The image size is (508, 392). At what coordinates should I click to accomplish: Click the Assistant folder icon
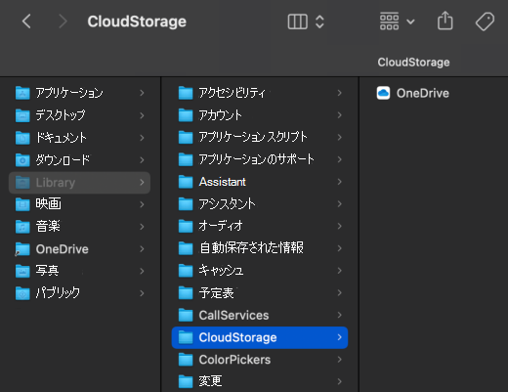coord(186,182)
